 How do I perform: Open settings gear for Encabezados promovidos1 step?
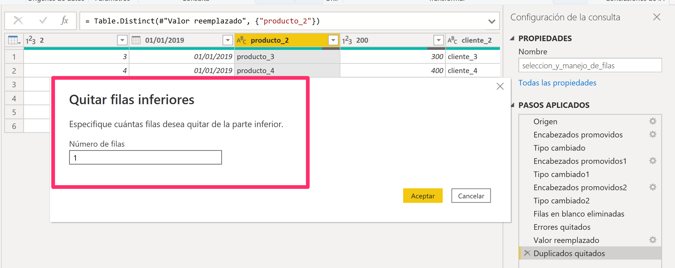[653, 161]
